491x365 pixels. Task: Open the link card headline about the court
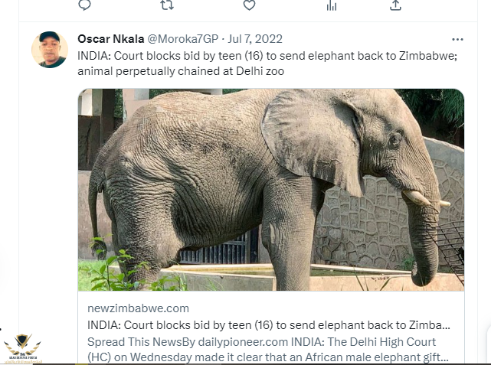pos(269,324)
